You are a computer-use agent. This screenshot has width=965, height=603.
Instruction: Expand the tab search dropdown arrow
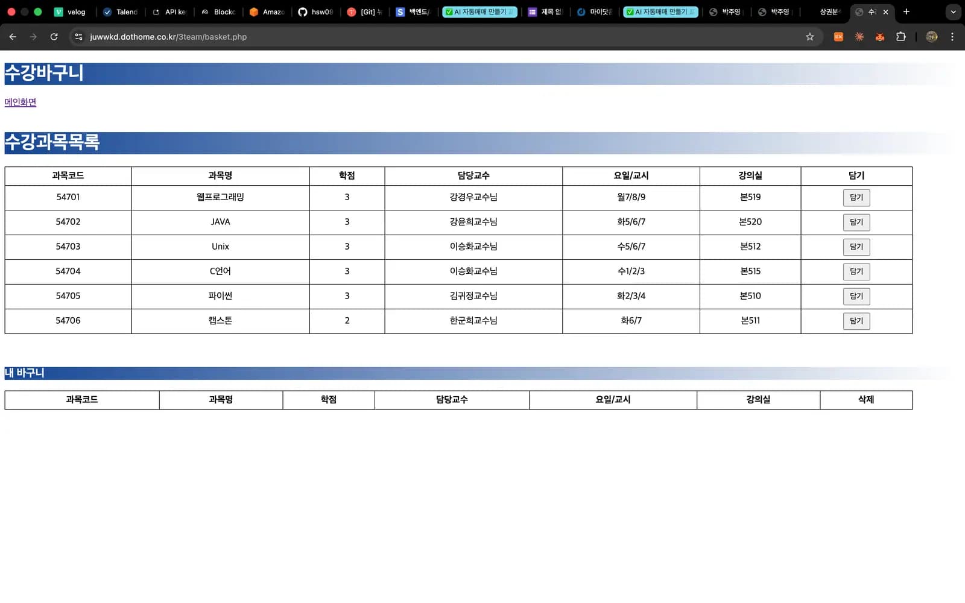coord(953,11)
